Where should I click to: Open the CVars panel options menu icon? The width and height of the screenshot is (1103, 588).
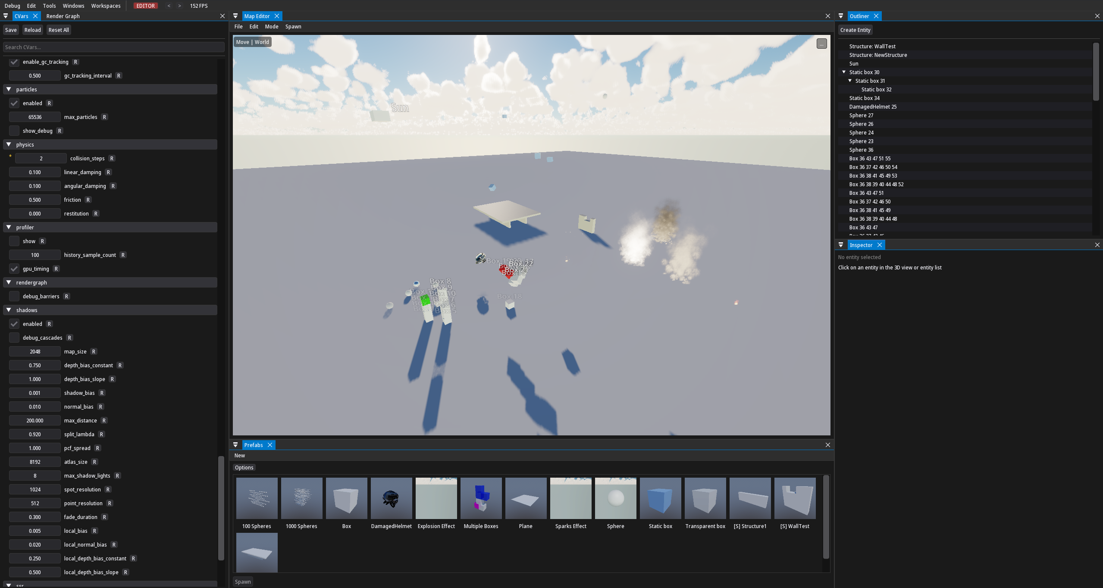click(x=6, y=16)
